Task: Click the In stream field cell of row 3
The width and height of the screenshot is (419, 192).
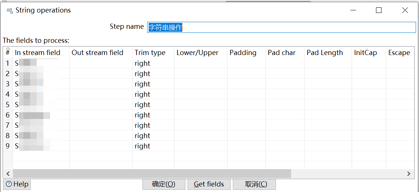Action: (41, 84)
